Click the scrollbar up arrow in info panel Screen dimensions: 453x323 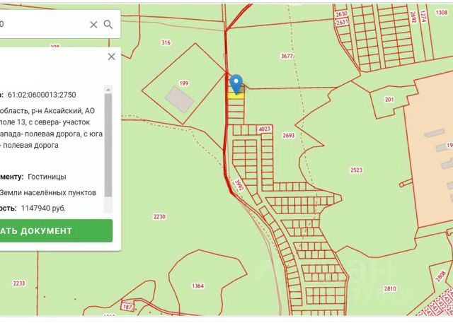[x=108, y=90]
